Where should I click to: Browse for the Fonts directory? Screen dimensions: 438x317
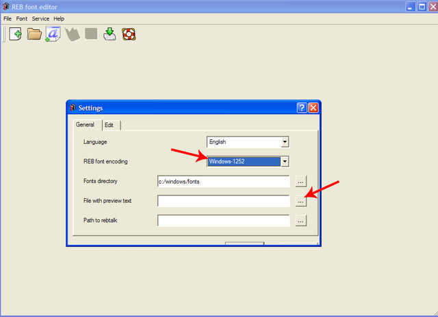pyautogui.click(x=301, y=182)
